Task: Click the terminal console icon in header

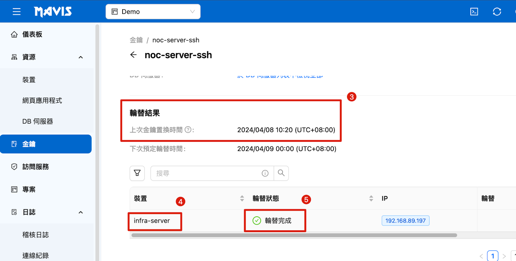Action: [474, 12]
